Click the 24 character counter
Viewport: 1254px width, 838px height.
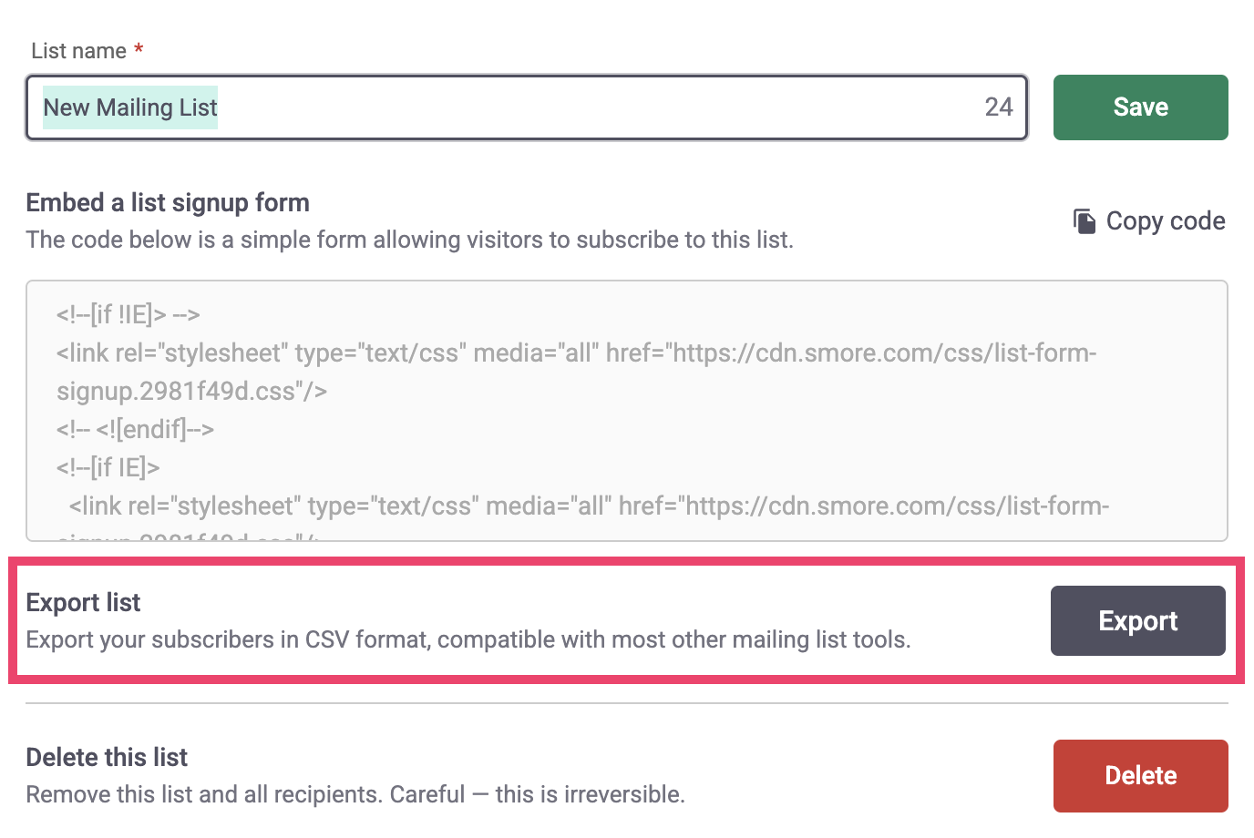(998, 107)
